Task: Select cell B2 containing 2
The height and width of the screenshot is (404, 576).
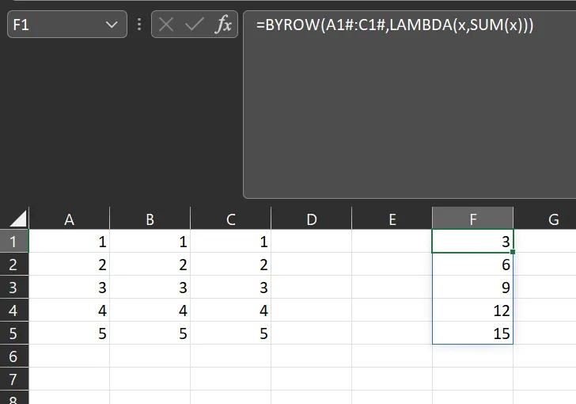Action: click(x=150, y=264)
